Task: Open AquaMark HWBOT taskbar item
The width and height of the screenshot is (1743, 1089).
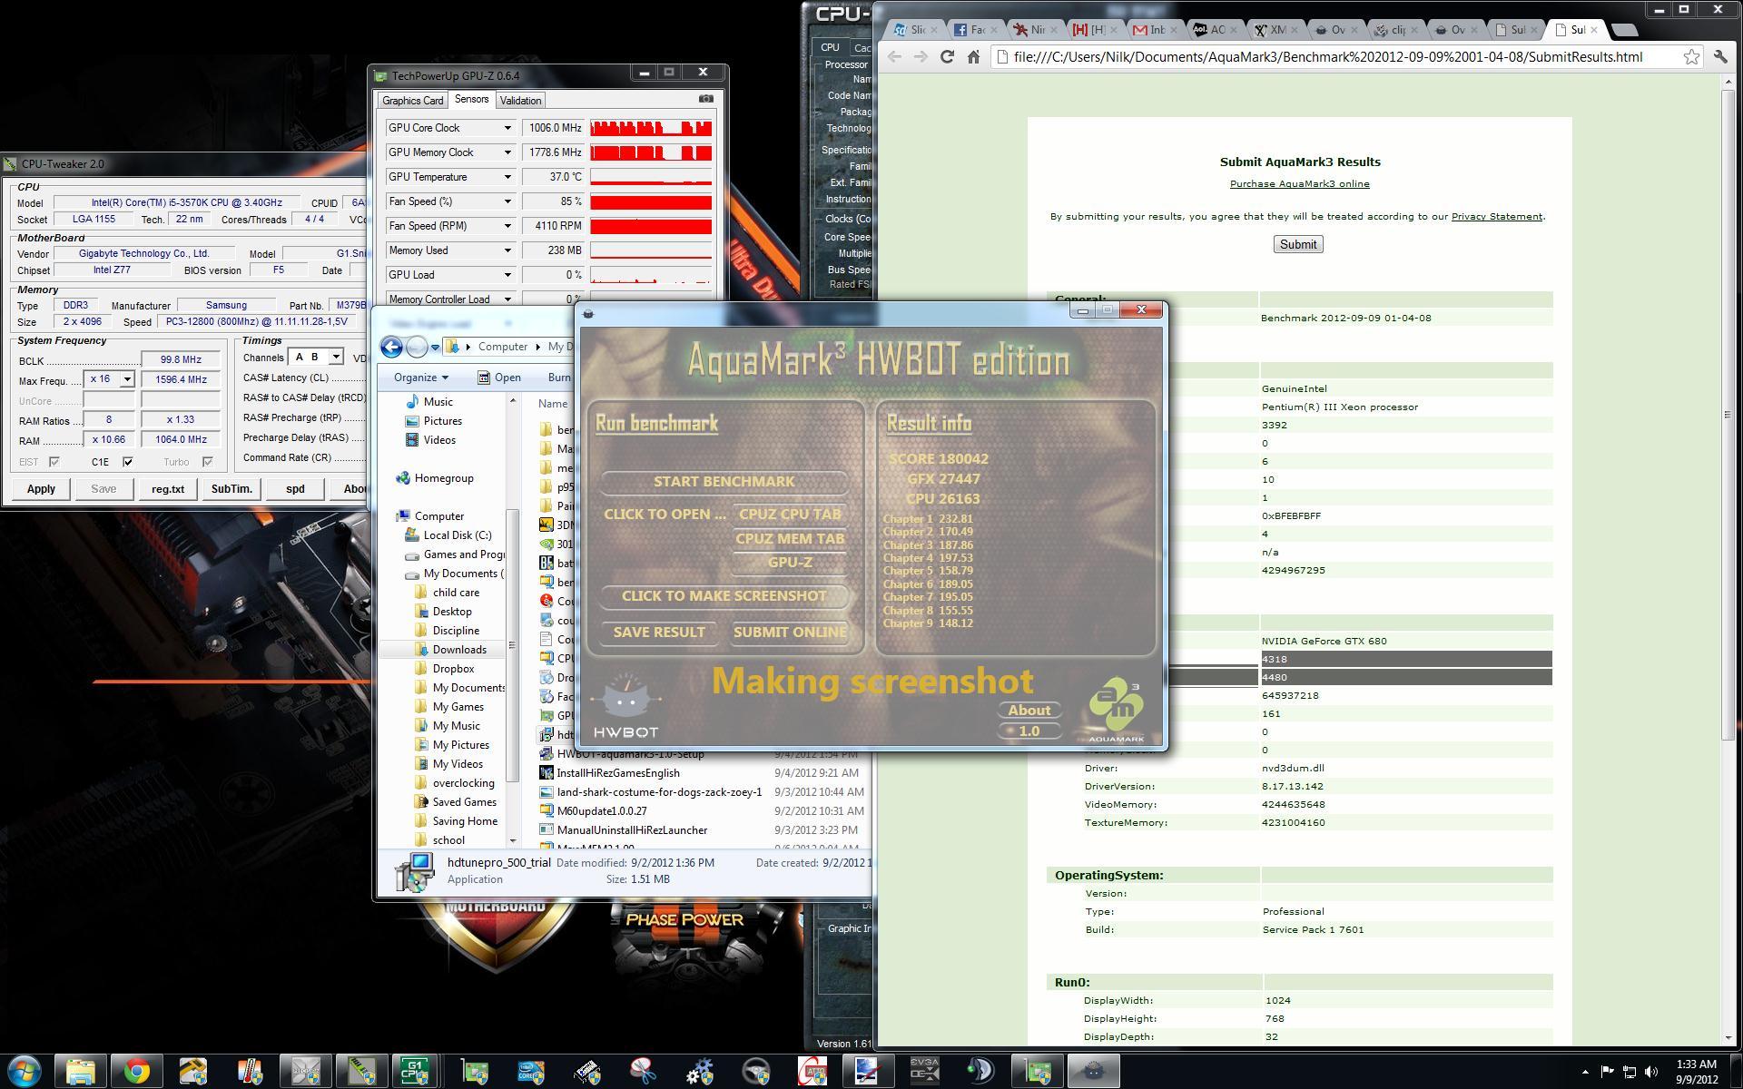Action: tap(1093, 1072)
